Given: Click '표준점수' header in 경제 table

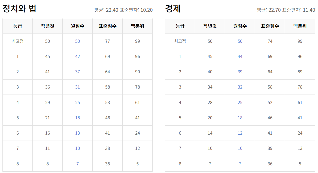Looking at the screenshot, I should click(x=270, y=26).
